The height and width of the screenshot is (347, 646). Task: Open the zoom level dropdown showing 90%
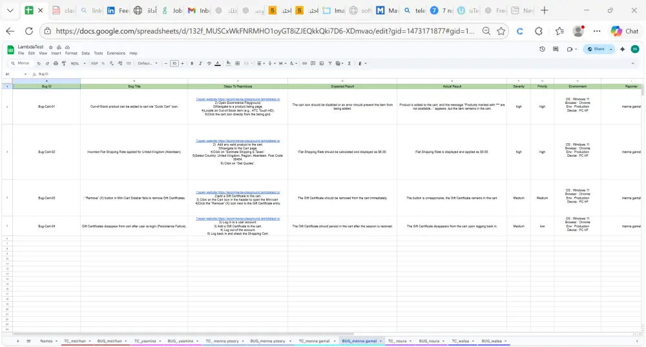point(78,64)
